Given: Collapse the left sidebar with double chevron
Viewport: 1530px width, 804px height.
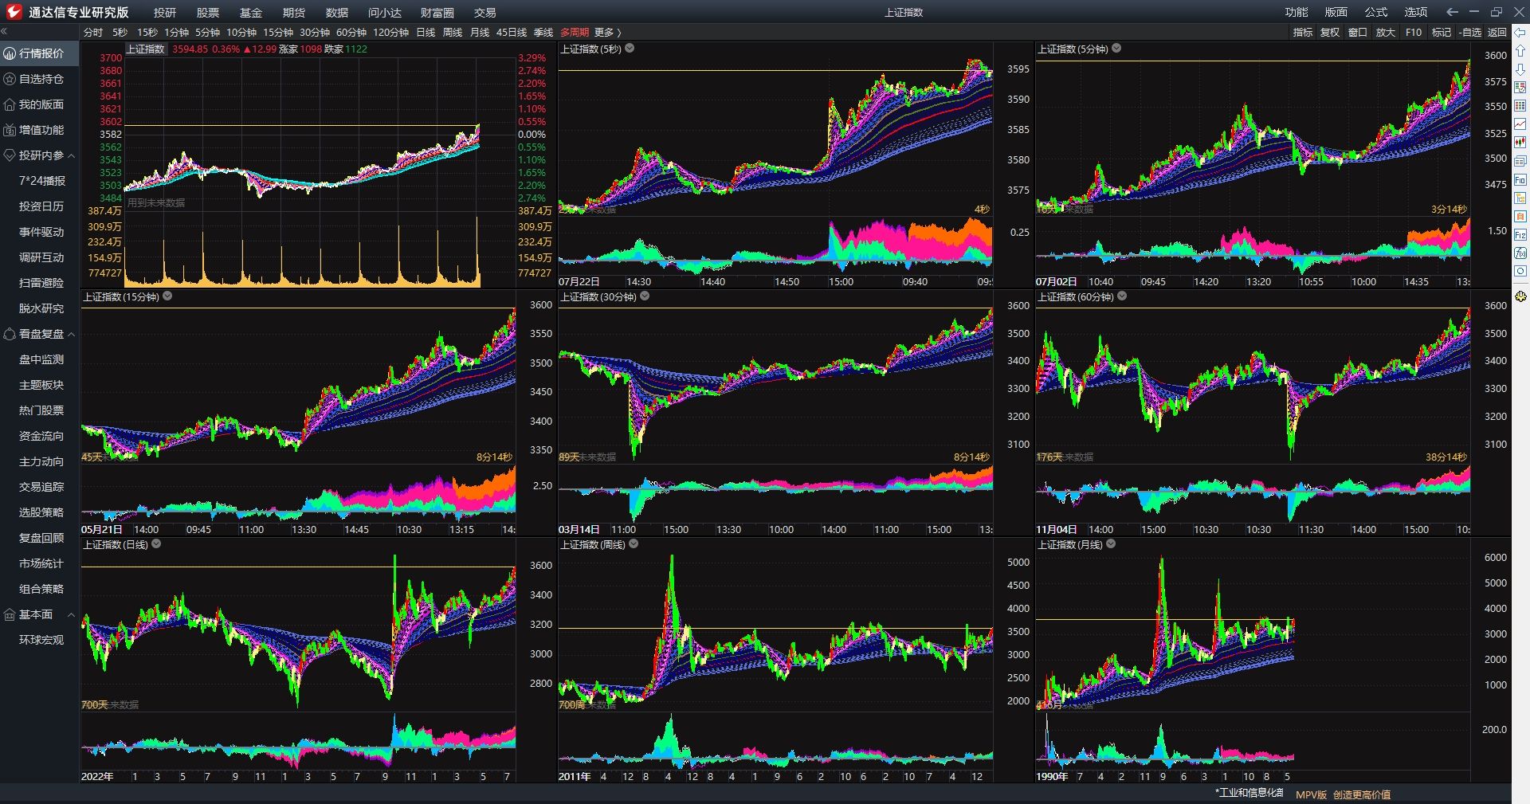Looking at the screenshot, I should (x=4, y=32).
